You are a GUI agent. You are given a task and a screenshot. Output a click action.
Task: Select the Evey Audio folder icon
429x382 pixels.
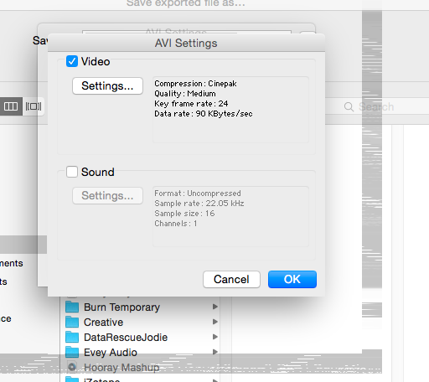click(x=72, y=352)
